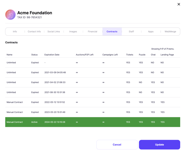Switch to the Info tab
186x153 pixels.
pyautogui.click(x=15, y=31)
